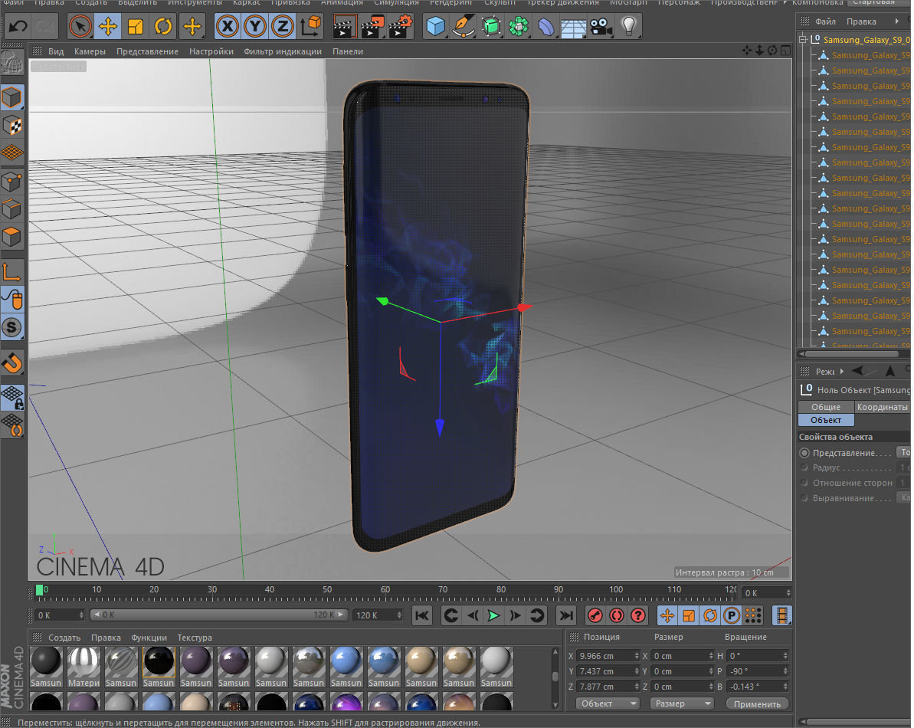Select the Live Selection cursor tool
The height and width of the screenshot is (728, 914).
point(80,26)
